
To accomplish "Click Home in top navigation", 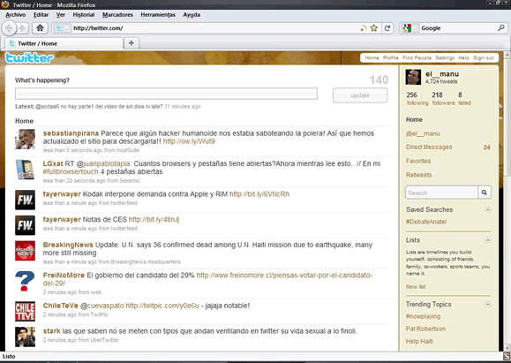I will tap(372, 57).
